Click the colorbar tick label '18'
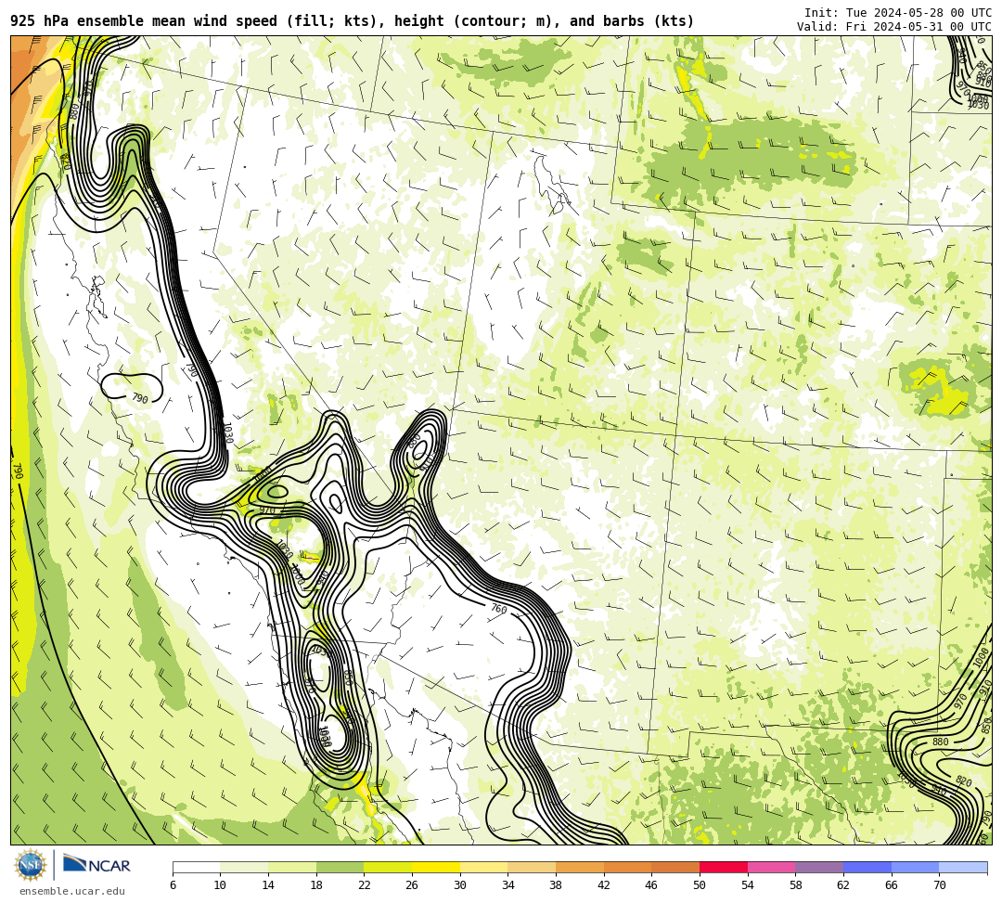 coord(316,885)
